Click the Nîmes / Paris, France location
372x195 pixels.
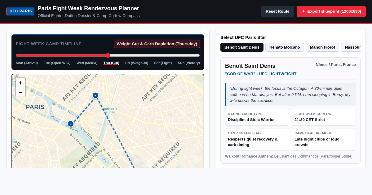336,65
